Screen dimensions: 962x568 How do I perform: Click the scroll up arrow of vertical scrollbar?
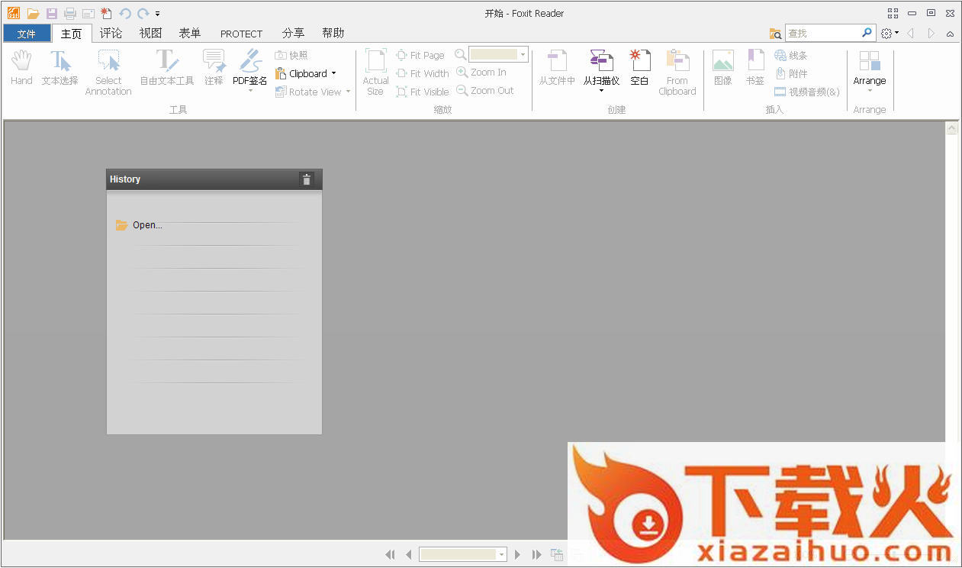tap(952, 129)
